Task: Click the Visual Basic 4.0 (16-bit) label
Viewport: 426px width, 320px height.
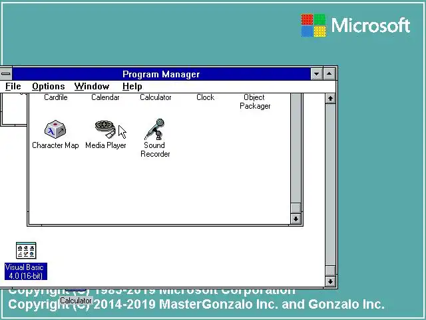Action: click(x=26, y=271)
